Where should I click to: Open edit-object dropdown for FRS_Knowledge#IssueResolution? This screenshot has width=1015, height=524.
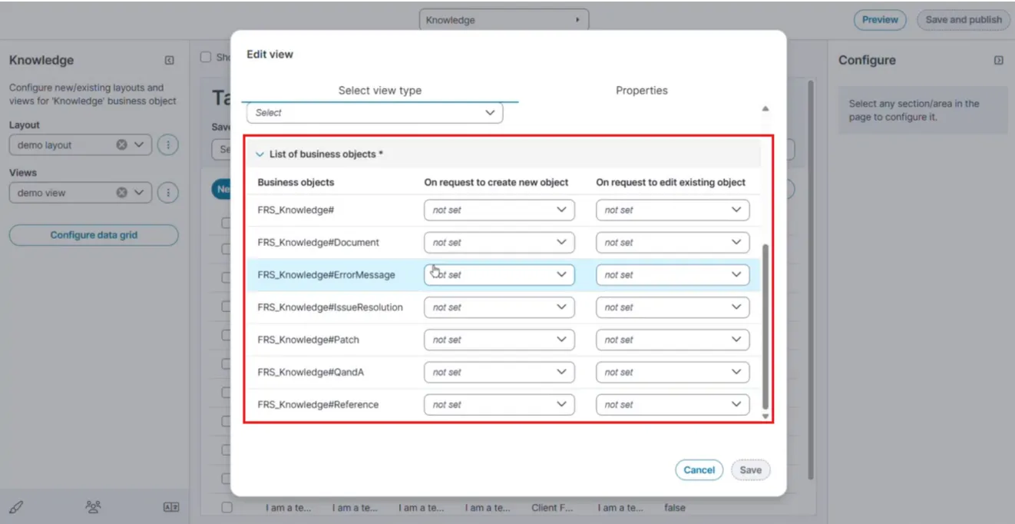[673, 307]
